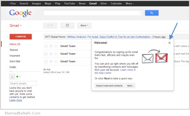This screenshot has width=190, height=116.
Task: Open YouTube in the top bar
Action: tap(70, 3)
